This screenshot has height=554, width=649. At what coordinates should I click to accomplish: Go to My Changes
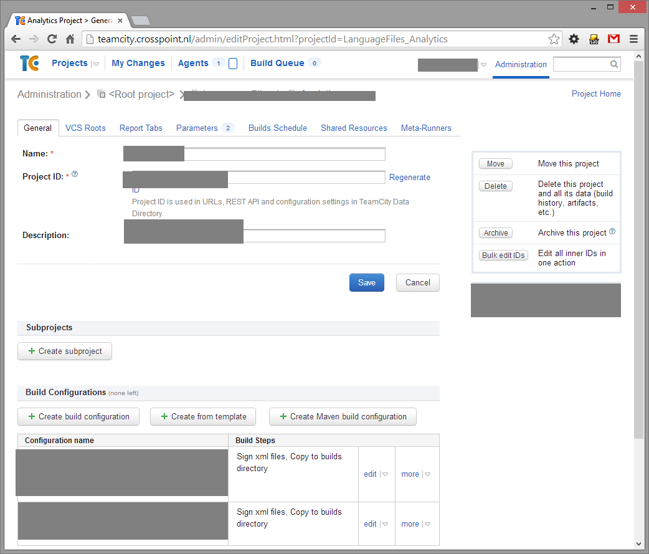pyautogui.click(x=138, y=63)
